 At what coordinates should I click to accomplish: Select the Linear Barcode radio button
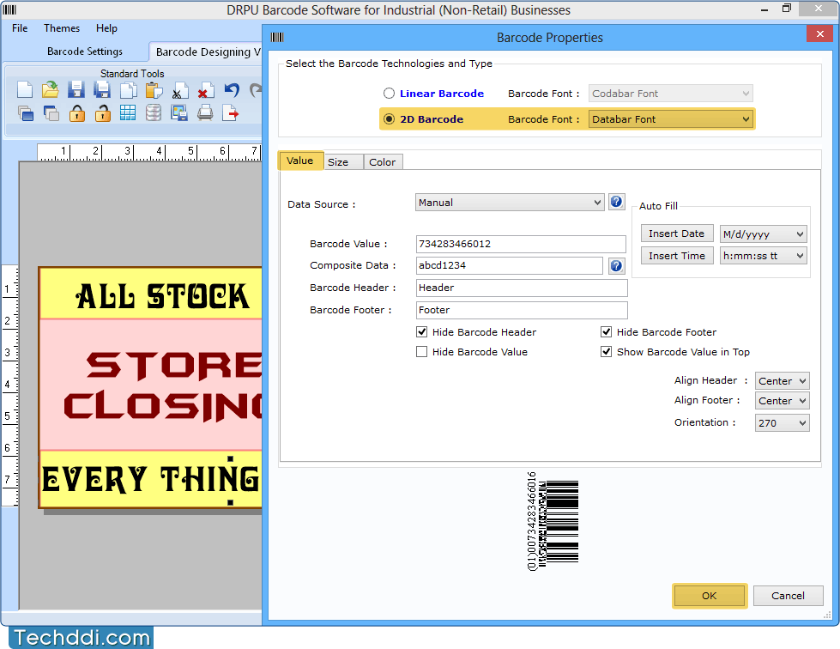pos(389,94)
